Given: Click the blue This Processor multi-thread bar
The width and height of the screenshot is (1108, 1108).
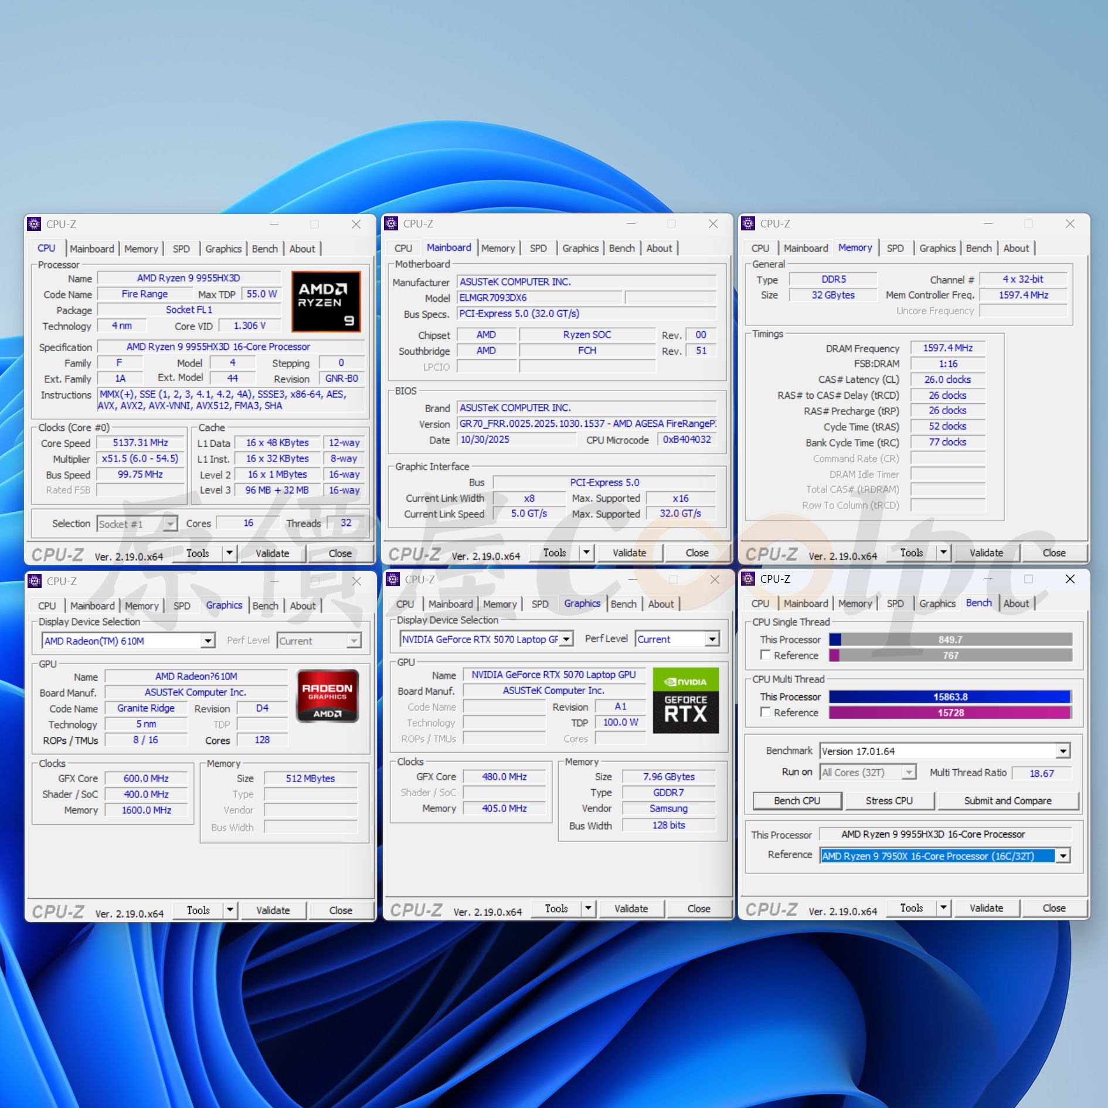Looking at the screenshot, I should pos(950,697).
